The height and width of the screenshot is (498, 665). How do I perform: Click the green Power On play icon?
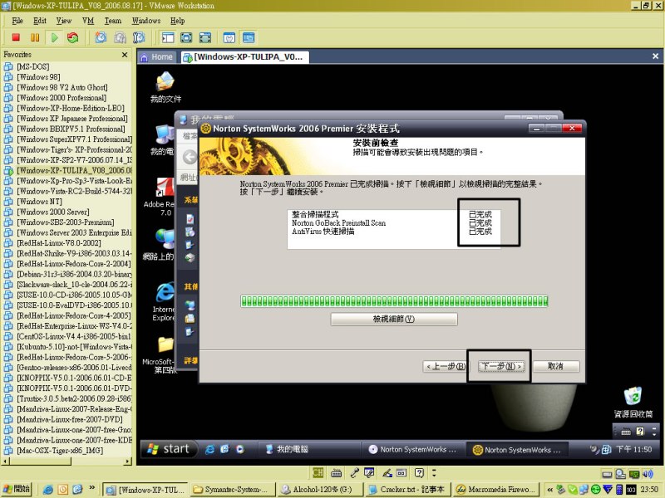coord(54,37)
